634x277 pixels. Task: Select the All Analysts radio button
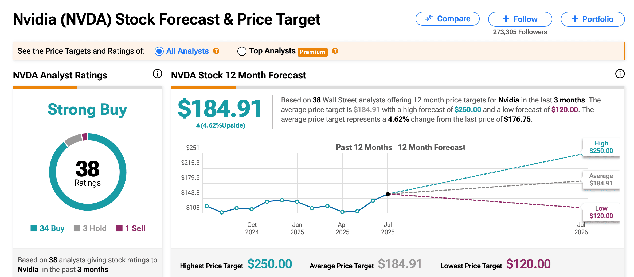(x=159, y=51)
